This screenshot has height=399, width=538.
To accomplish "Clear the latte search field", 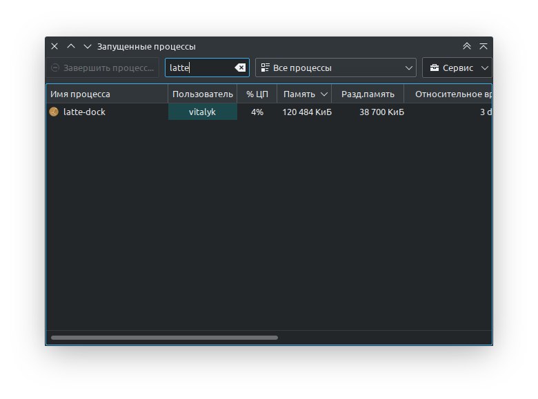I will 240,68.
